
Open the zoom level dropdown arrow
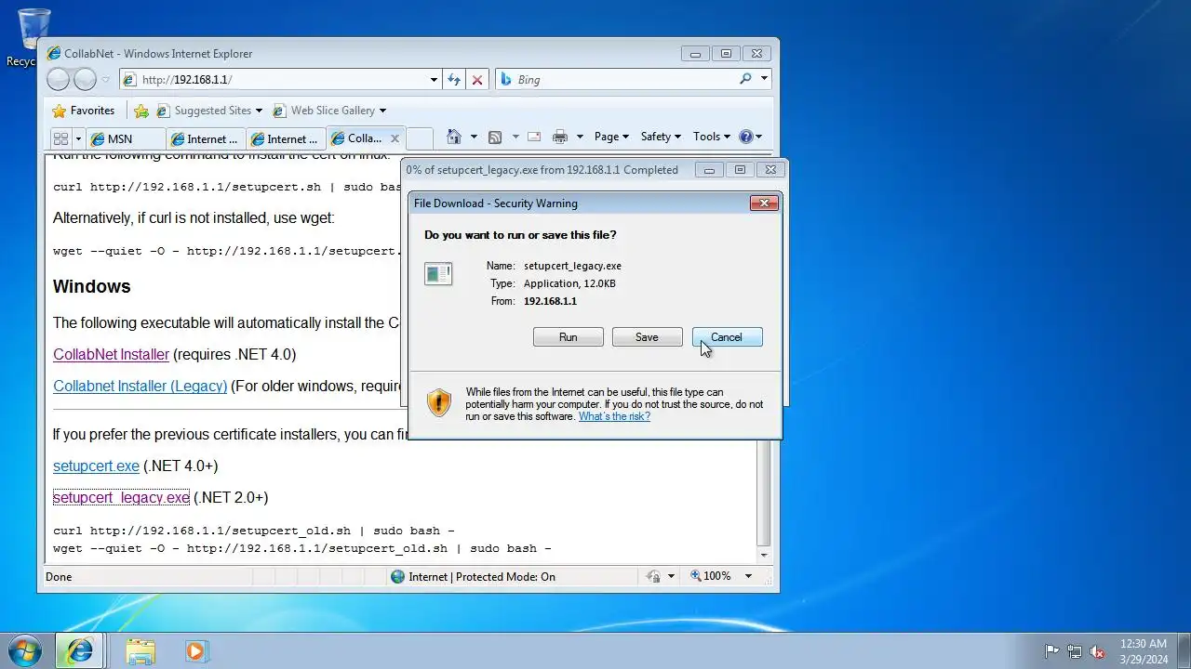pyautogui.click(x=748, y=576)
